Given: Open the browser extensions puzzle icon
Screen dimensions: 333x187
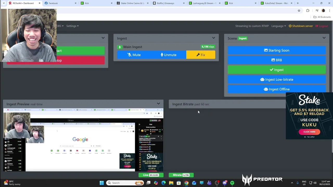Looking at the screenshot, I should (x=308, y=11).
